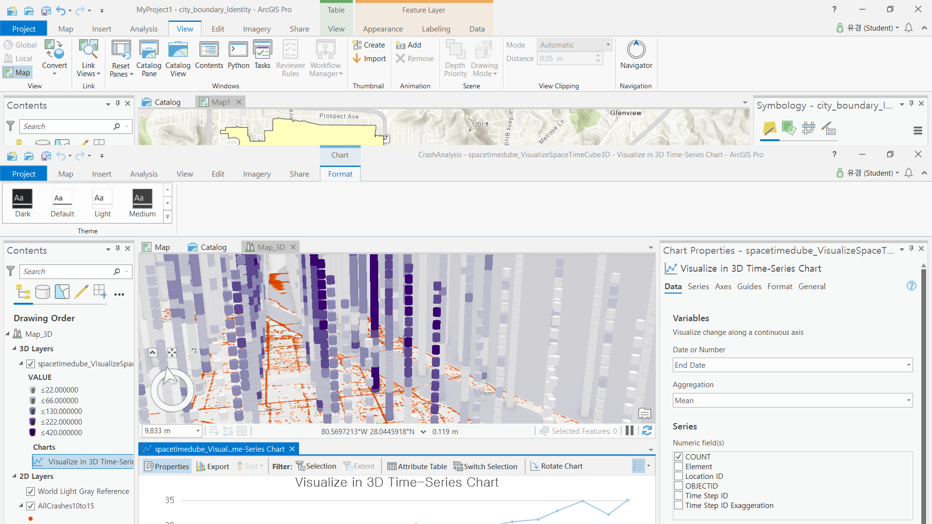Create a thumbnail
This screenshot has width=932, height=524.
pos(369,45)
